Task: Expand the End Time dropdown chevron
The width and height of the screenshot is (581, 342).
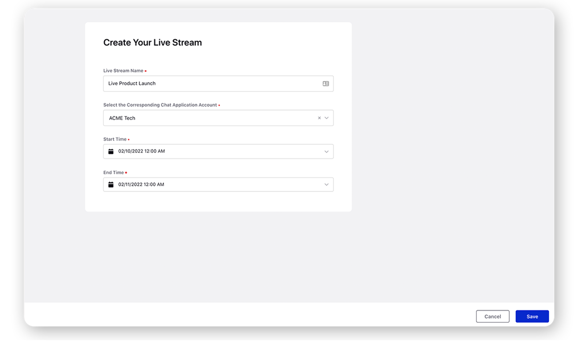Action: 327,185
